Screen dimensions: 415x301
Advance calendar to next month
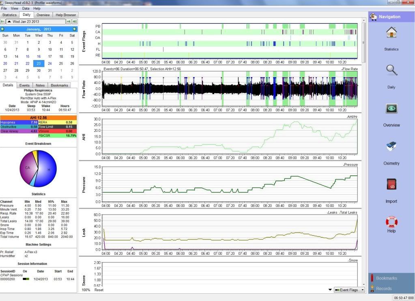click(x=74, y=29)
